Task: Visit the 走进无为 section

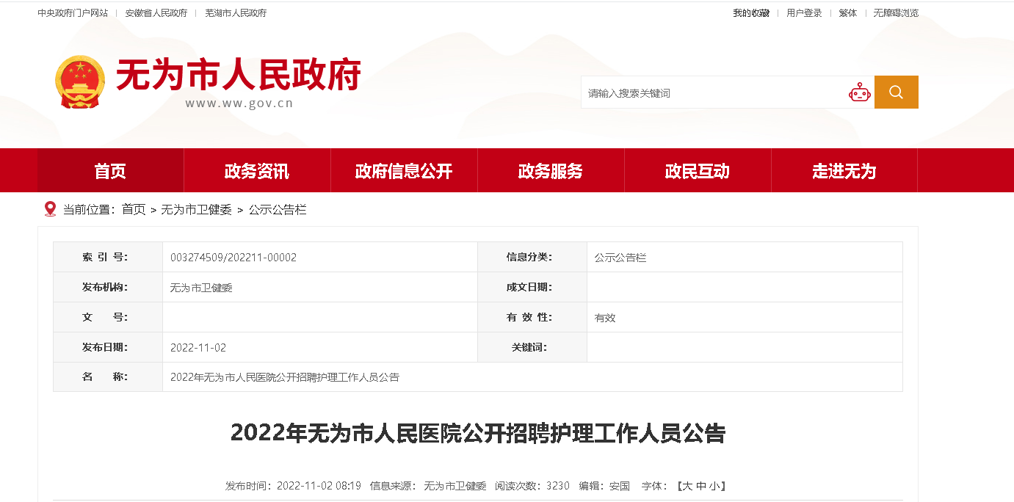Action: (x=844, y=171)
